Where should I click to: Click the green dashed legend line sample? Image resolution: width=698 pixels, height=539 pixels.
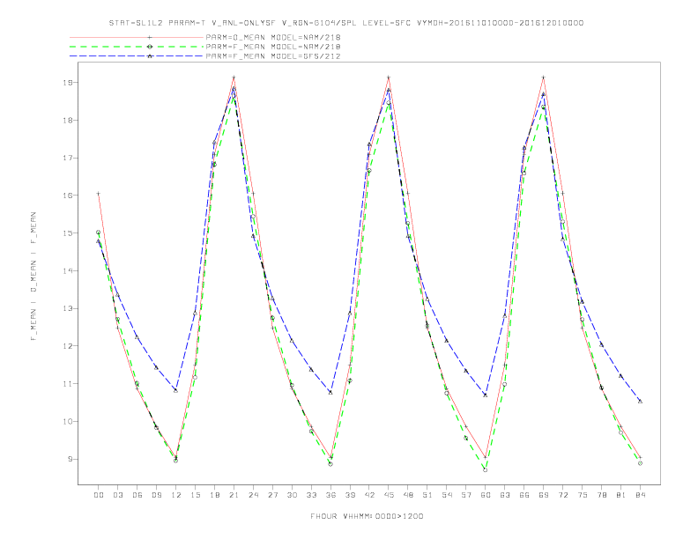[x=137, y=47]
